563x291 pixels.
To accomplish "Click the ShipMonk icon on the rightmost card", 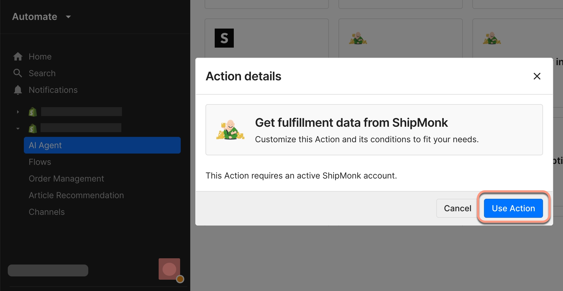I will [x=492, y=38].
